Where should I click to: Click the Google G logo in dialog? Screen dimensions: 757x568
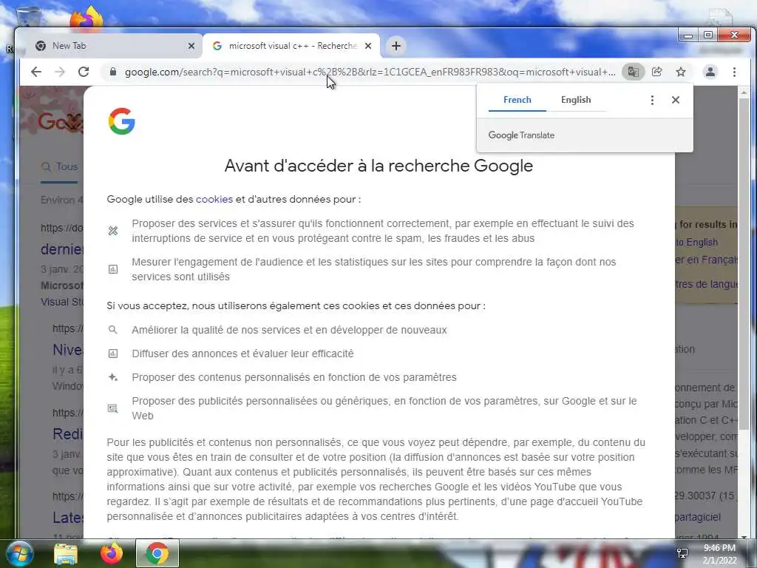(122, 121)
